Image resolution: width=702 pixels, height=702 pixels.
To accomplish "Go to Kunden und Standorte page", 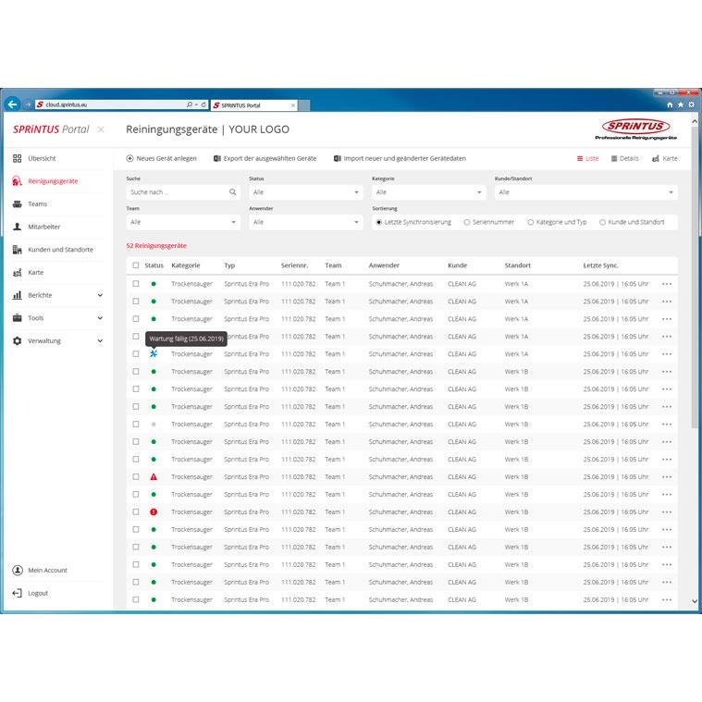I will click(x=59, y=250).
